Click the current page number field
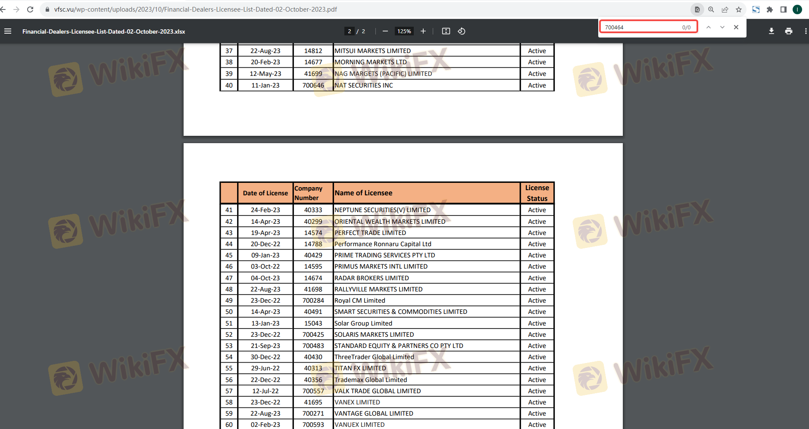The width and height of the screenshot is (809, 429). pyautogui.click(x=350, y=31)
